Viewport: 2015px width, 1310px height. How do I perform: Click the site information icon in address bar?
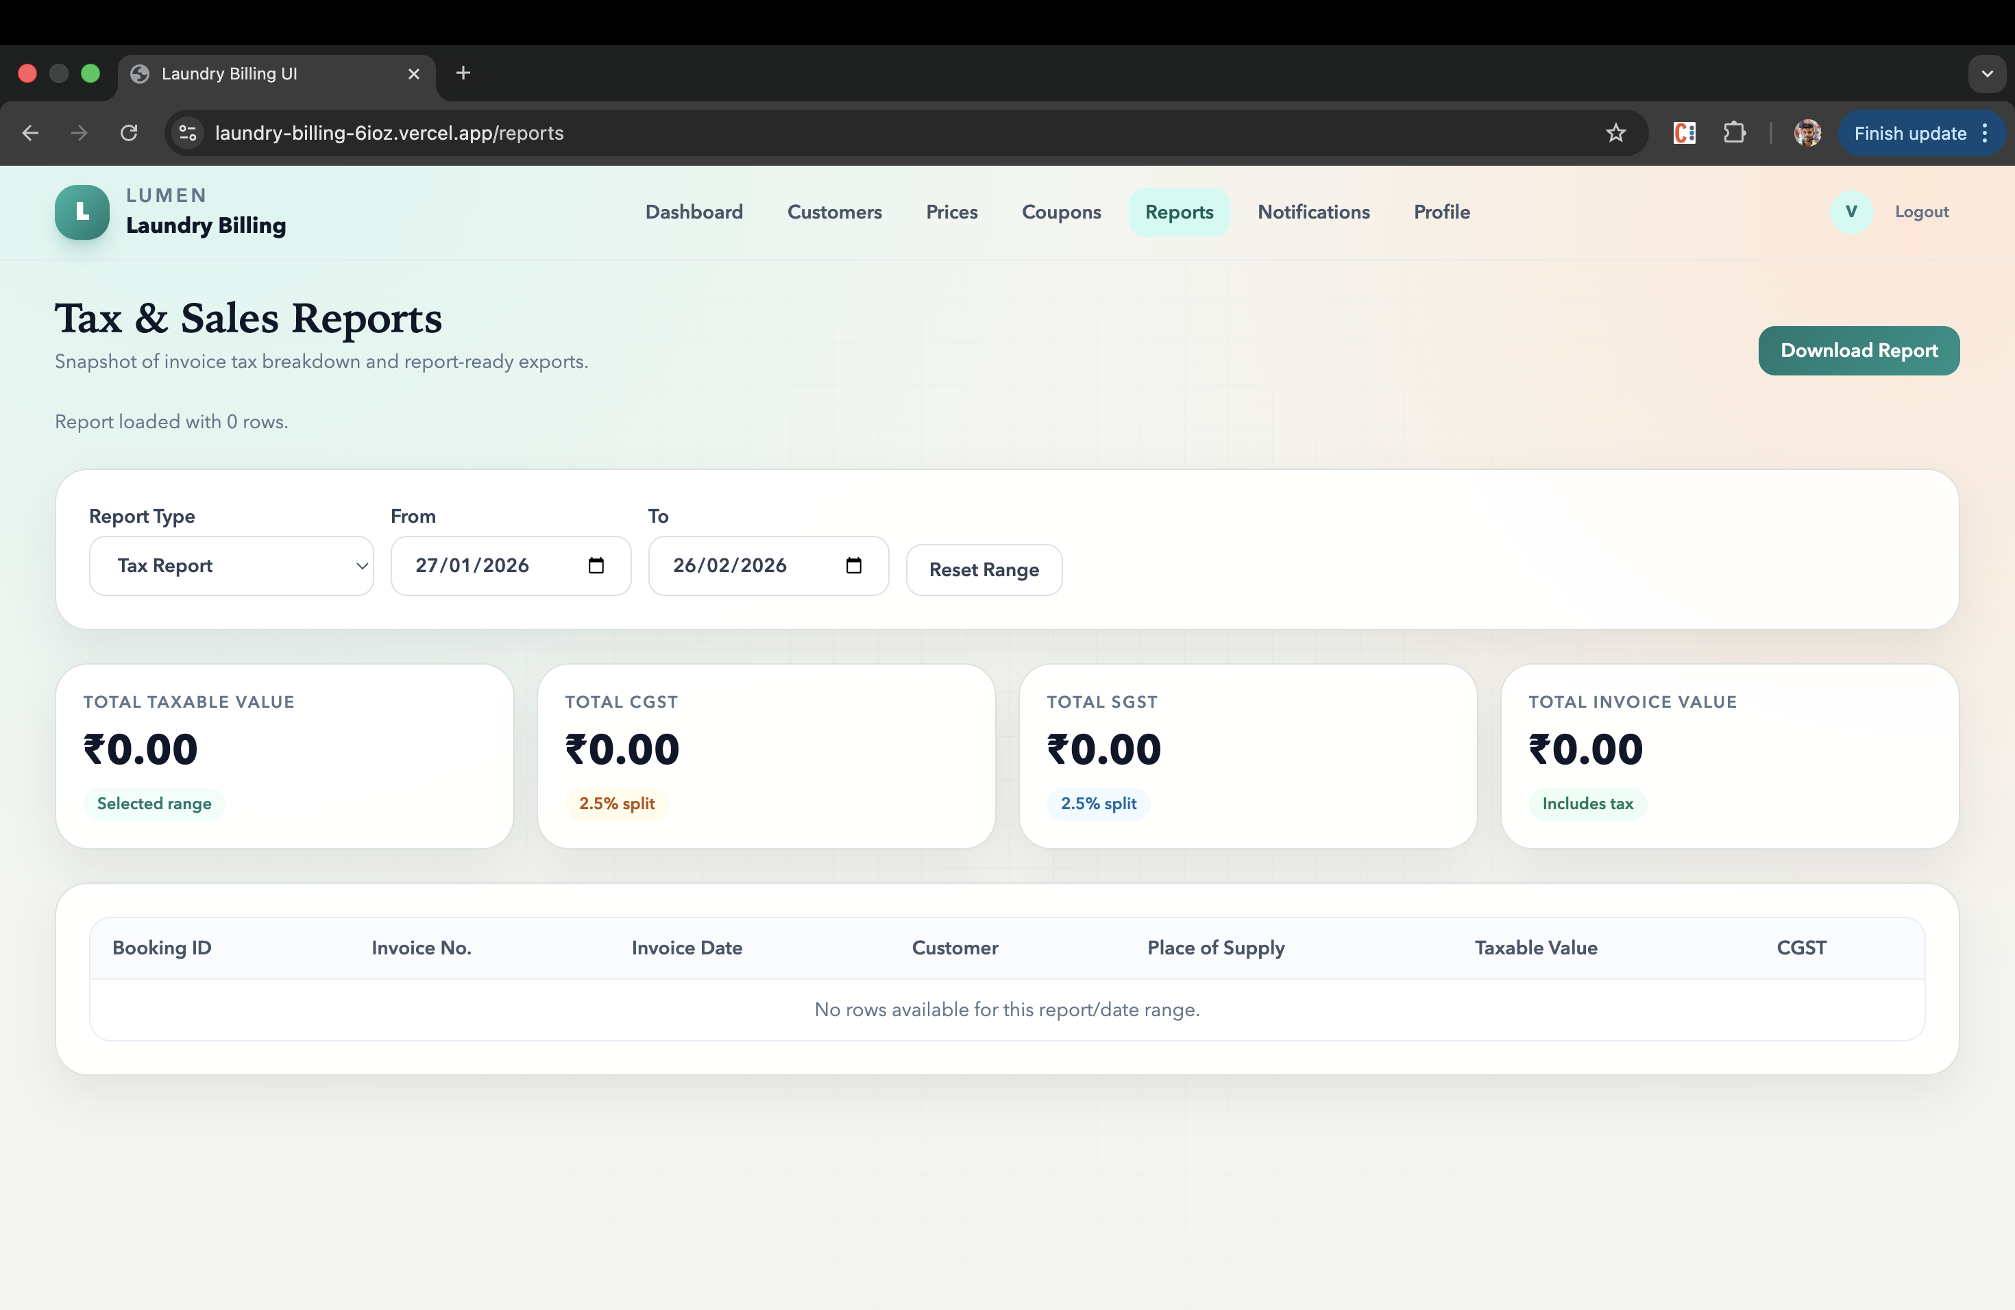tap(188, 133)
